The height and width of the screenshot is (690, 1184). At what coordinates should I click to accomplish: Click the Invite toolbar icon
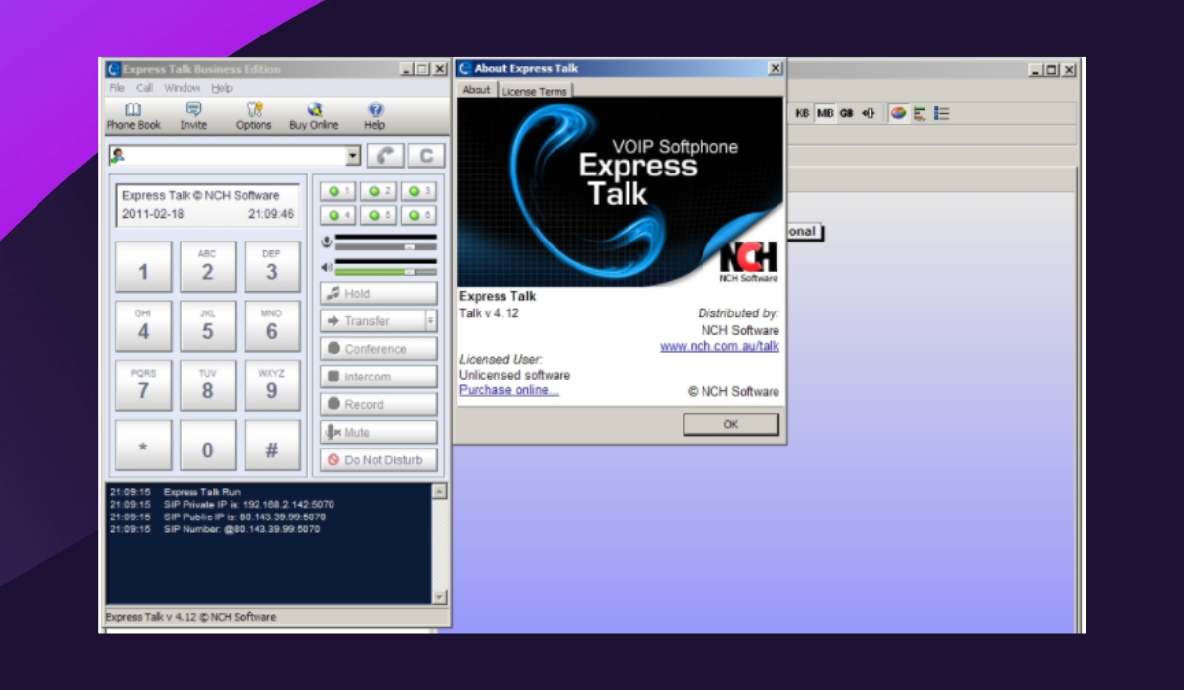coord(193,115)
